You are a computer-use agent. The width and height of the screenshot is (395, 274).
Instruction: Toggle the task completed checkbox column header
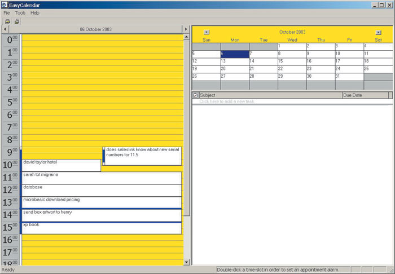(195, 95)
